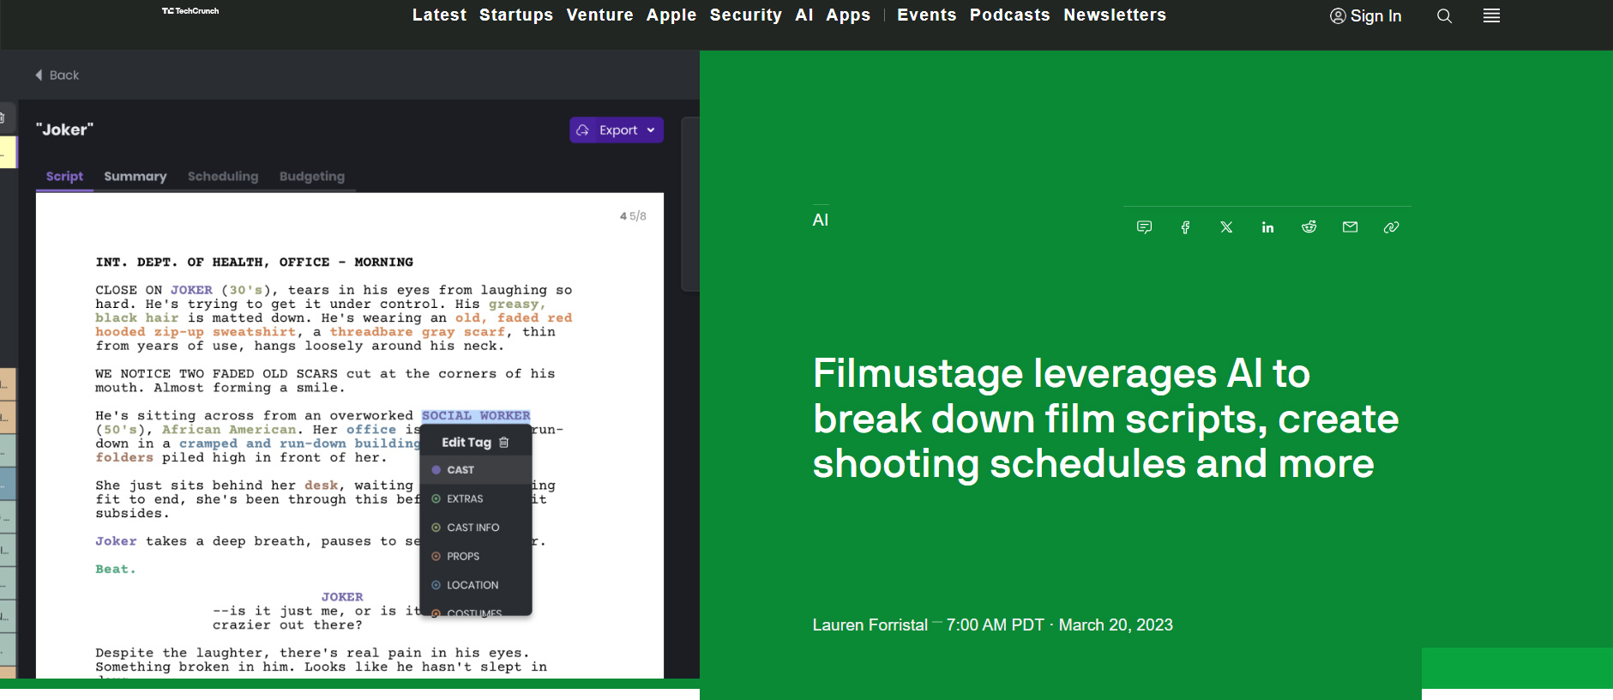Open the Events page
Viewport: 1613px width, 700px height.
pos(926,15)
